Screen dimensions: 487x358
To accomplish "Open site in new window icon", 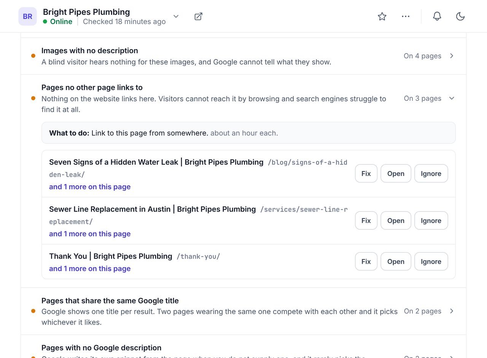I will click(198, 16).
